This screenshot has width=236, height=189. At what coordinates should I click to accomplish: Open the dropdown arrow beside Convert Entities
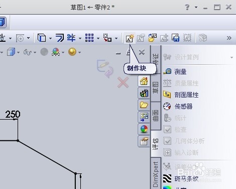coord(50,39)
